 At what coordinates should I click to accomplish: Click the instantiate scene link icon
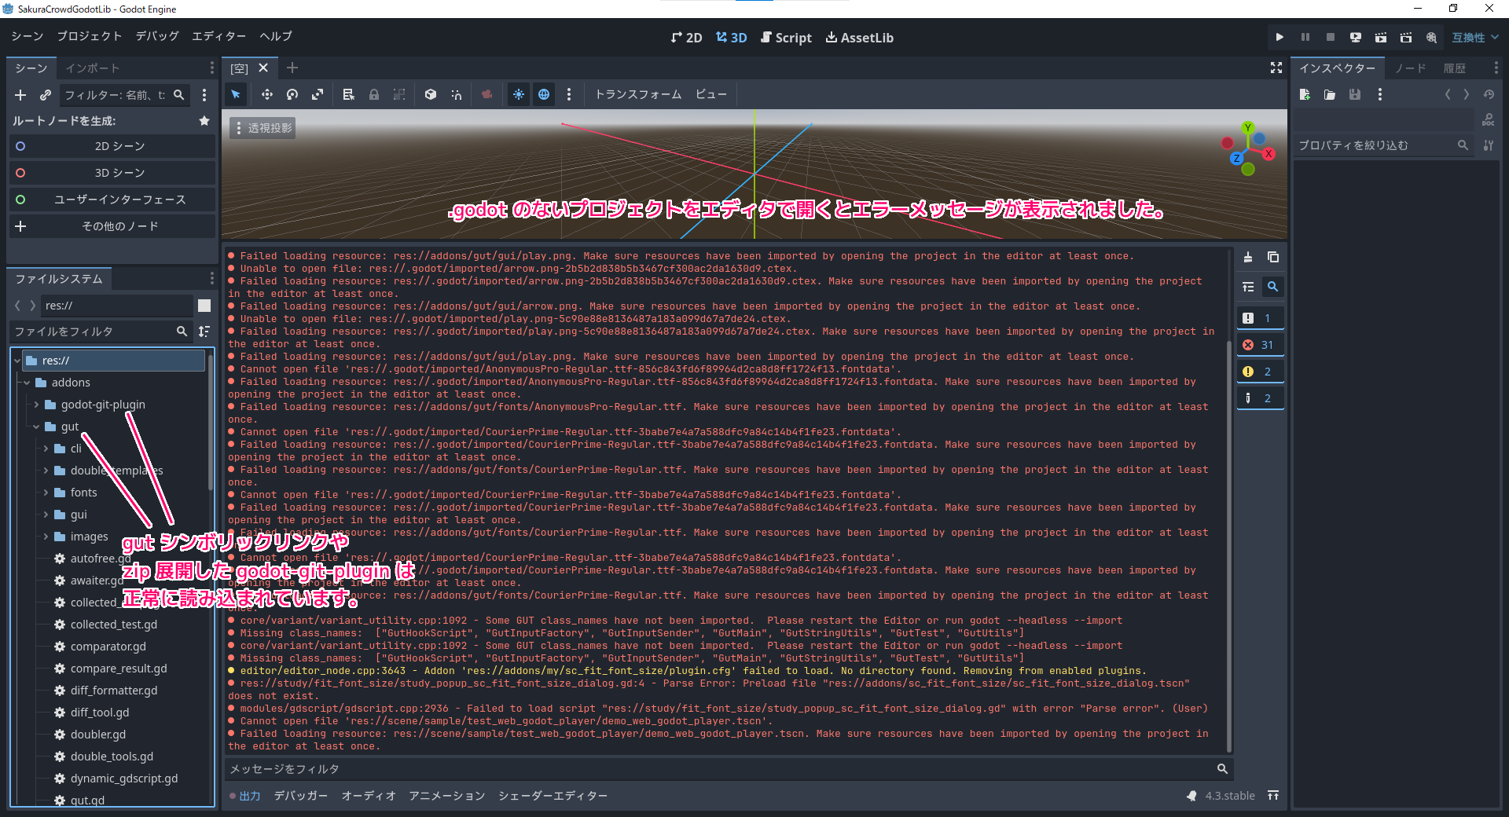(46, 95)
